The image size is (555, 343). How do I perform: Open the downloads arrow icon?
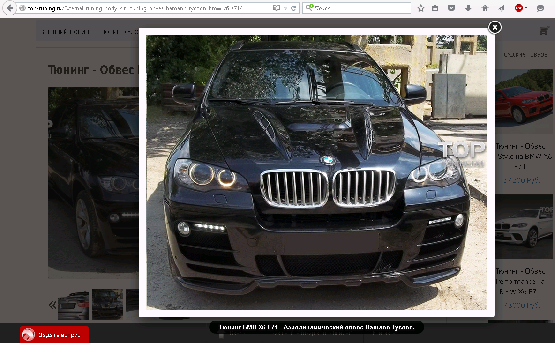[x=468, y=8]
